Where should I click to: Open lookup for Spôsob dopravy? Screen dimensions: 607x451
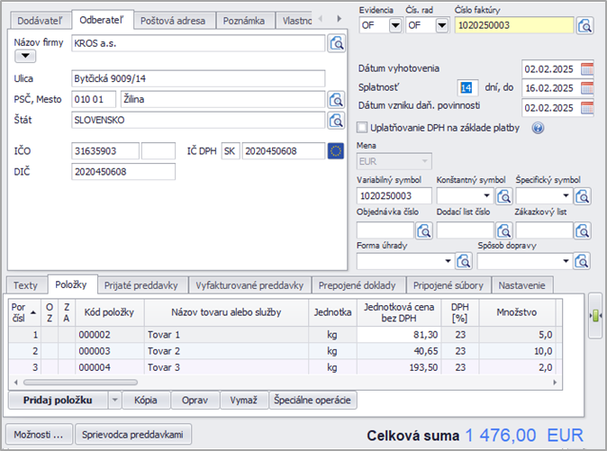(x=582, y=261)
